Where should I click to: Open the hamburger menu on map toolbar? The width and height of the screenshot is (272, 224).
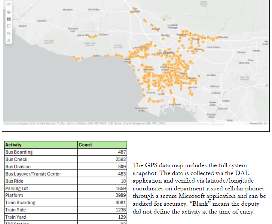[x=9, y=5]
